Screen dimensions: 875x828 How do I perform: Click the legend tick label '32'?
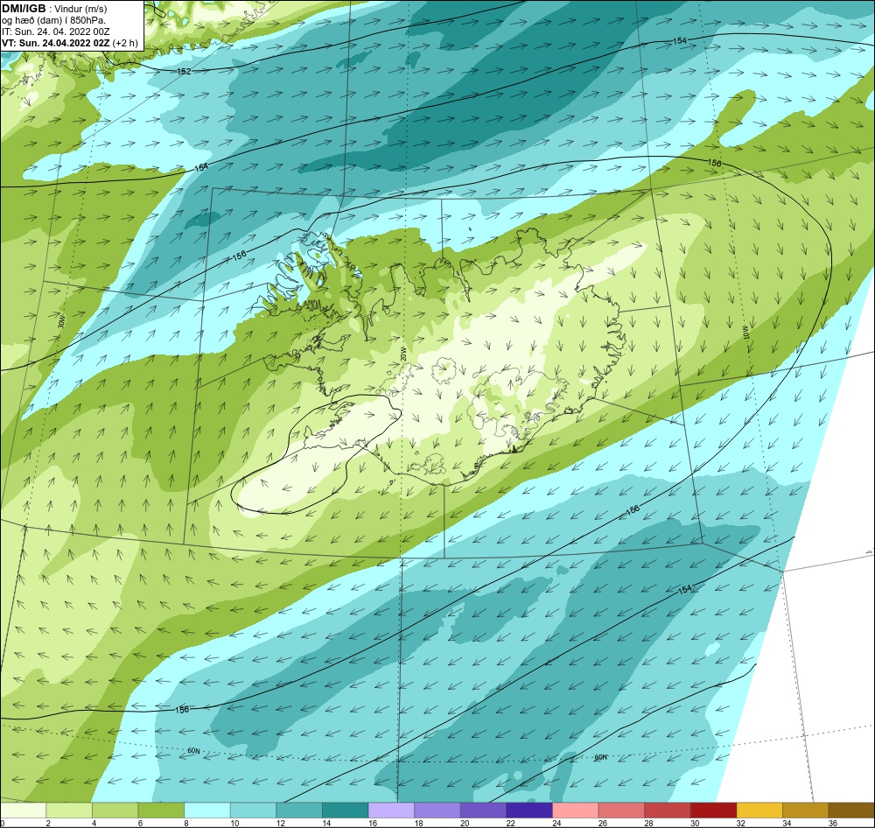coord(741,823)
